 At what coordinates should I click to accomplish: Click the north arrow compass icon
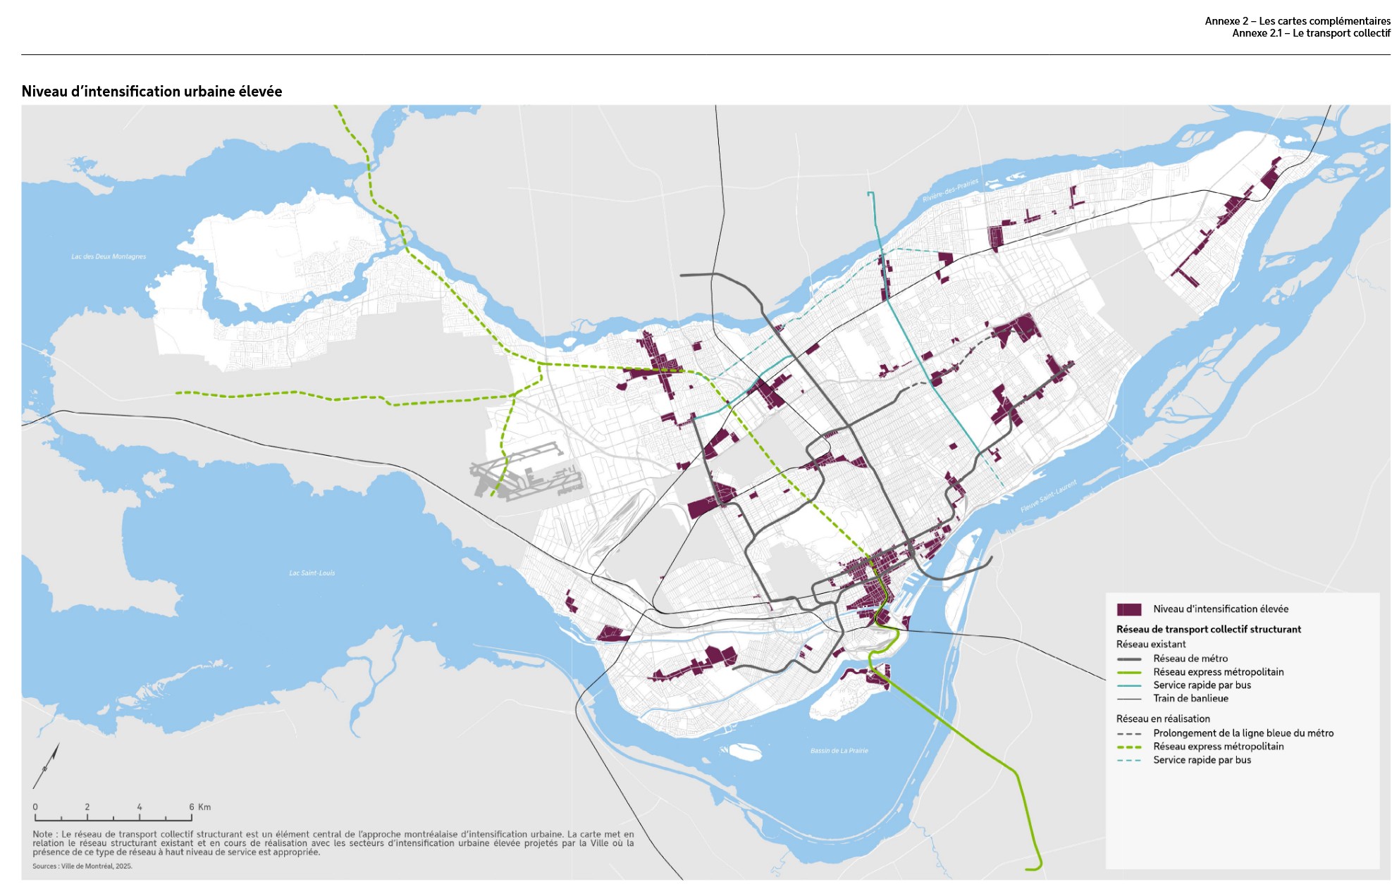click(x=46, y=766)
